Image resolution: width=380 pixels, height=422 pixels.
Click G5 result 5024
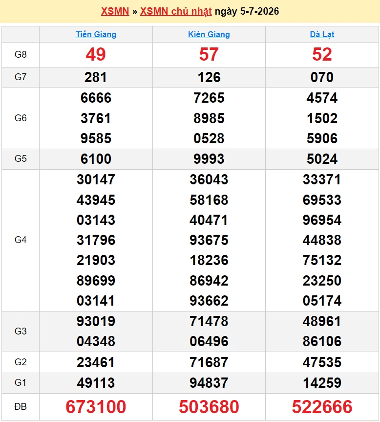[322, 159]
